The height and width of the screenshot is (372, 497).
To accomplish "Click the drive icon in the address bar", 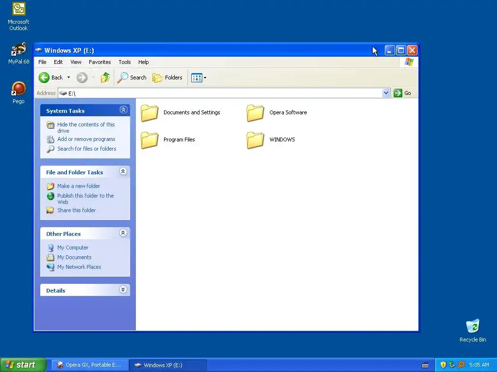I will point(63,93).
